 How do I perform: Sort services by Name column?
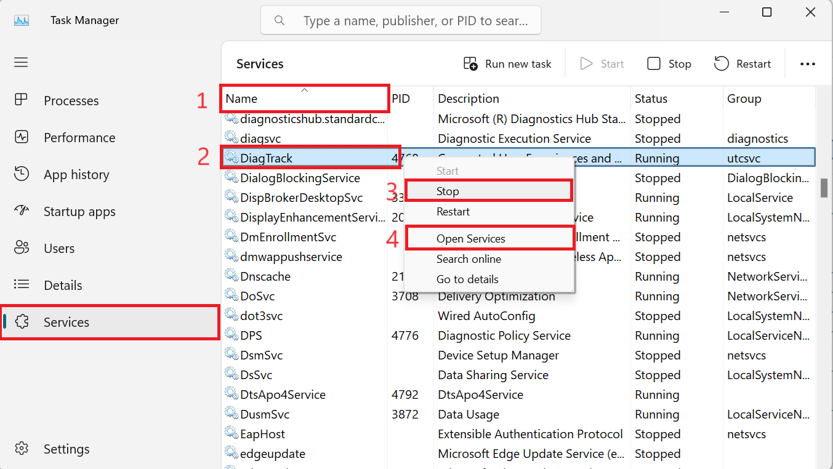[x=304, y=98]
